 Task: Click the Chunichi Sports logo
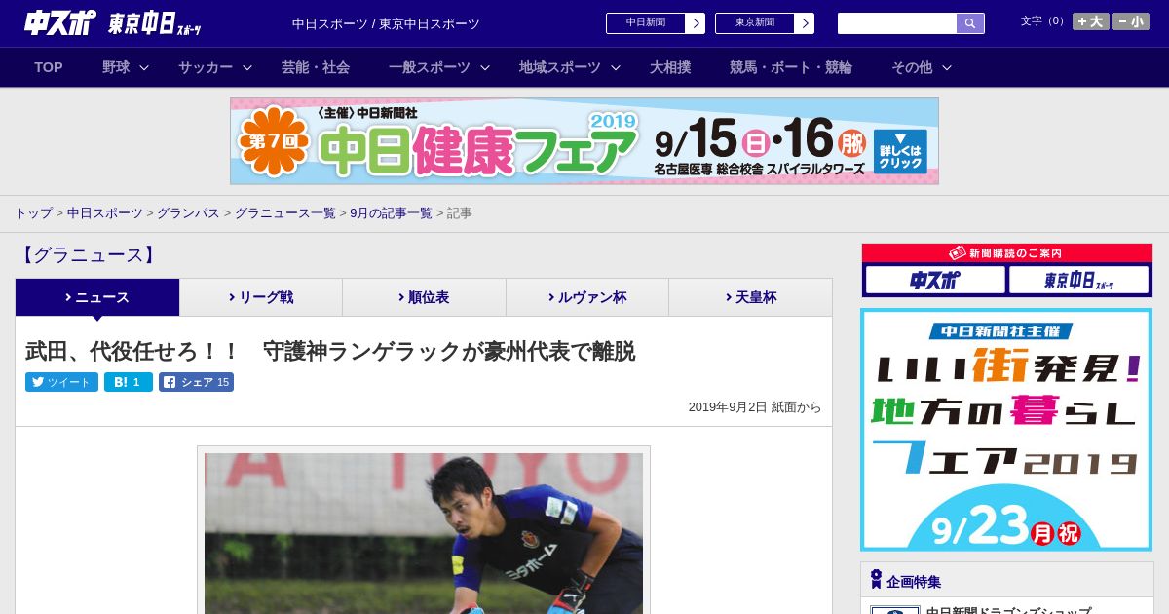click(x=59, y=23)
